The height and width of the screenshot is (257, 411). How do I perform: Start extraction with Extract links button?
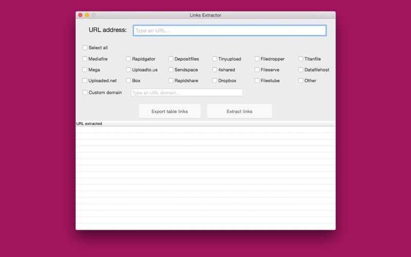[x=239, y=111]
